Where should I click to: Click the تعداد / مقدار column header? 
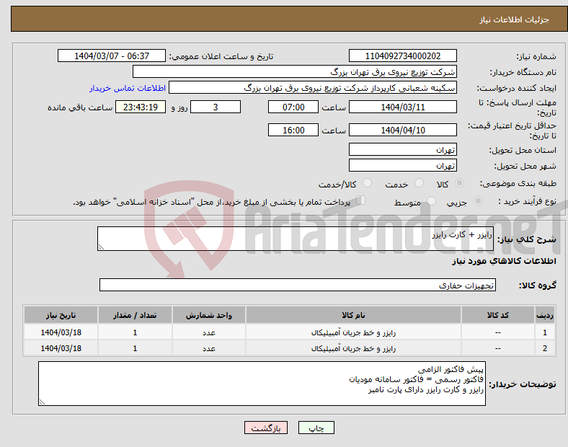point(135,315)
